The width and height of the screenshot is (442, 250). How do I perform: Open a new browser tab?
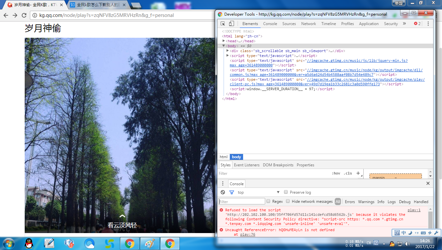[x=136, y=5]
